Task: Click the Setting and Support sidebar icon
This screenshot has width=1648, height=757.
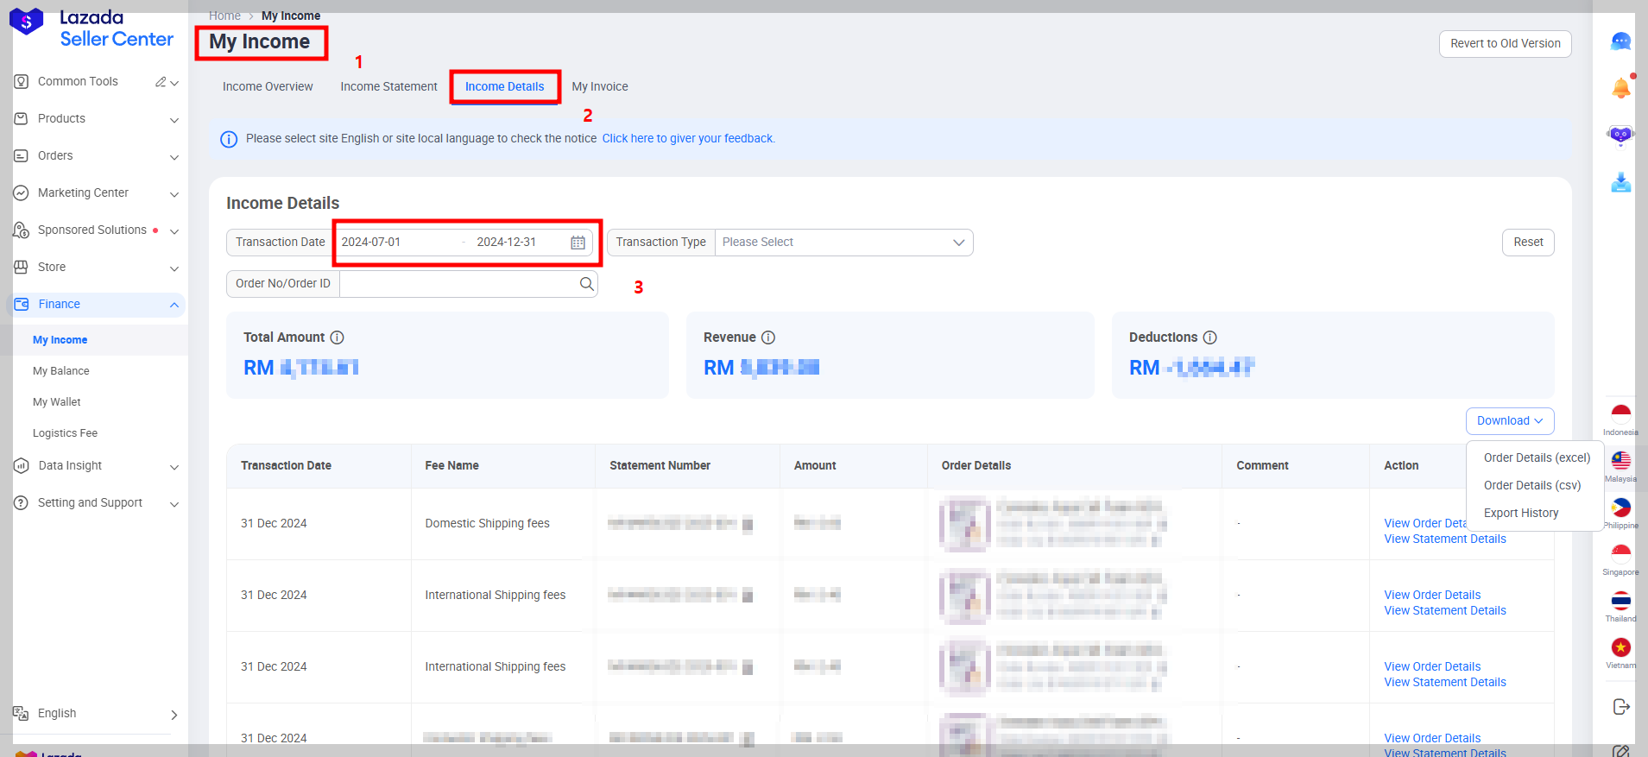Action: [22, 502]
